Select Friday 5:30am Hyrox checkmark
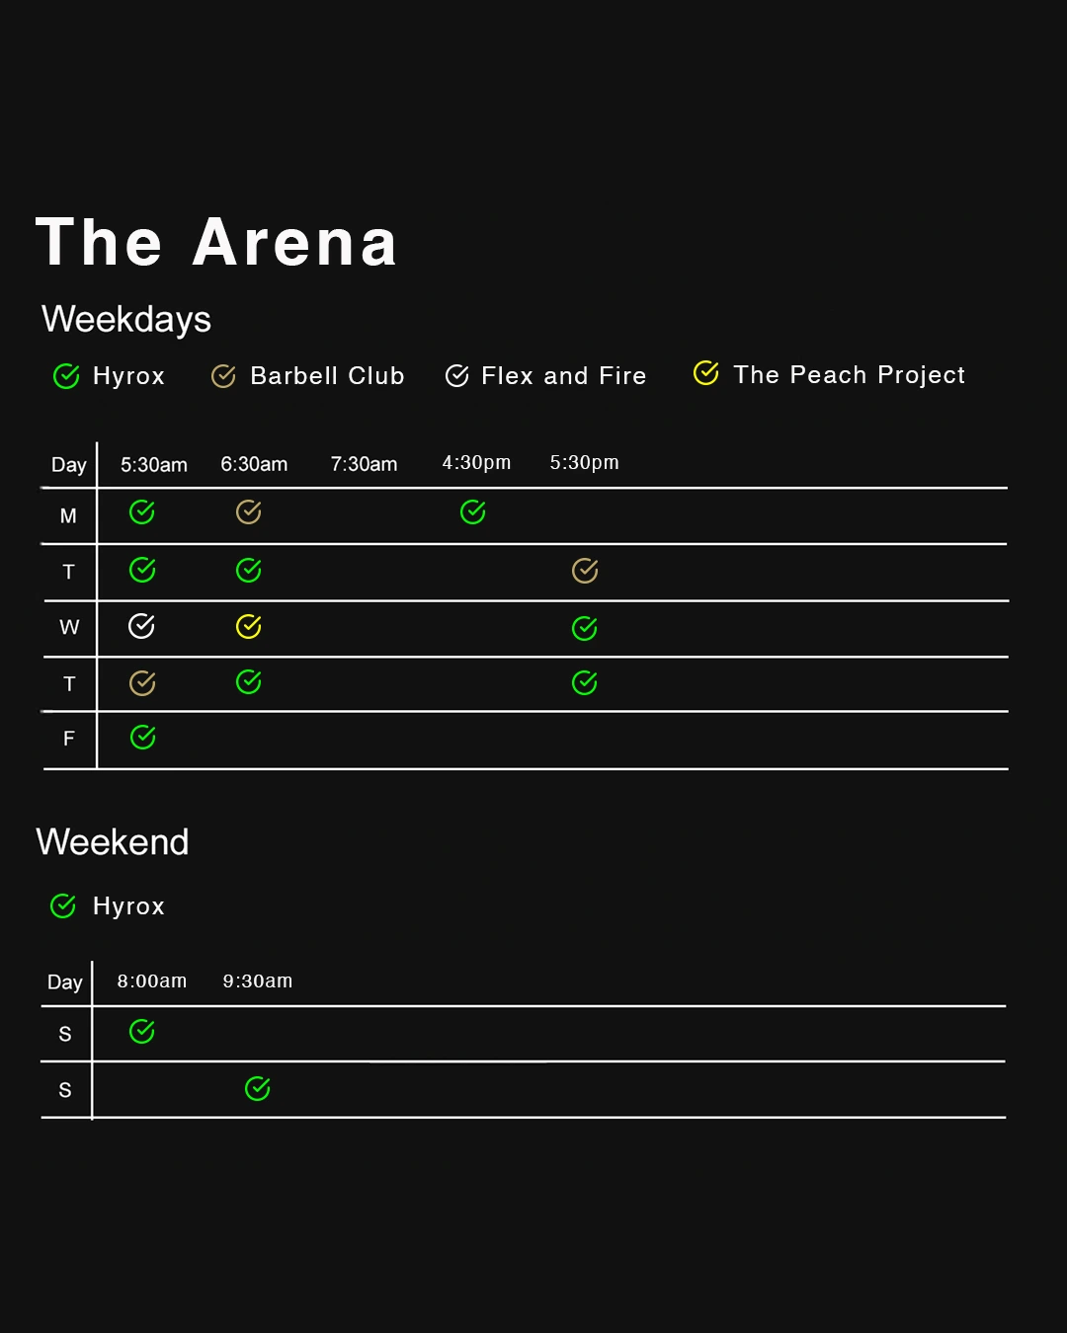This screenshot has width=1067, height=1333. coord(143,738)
